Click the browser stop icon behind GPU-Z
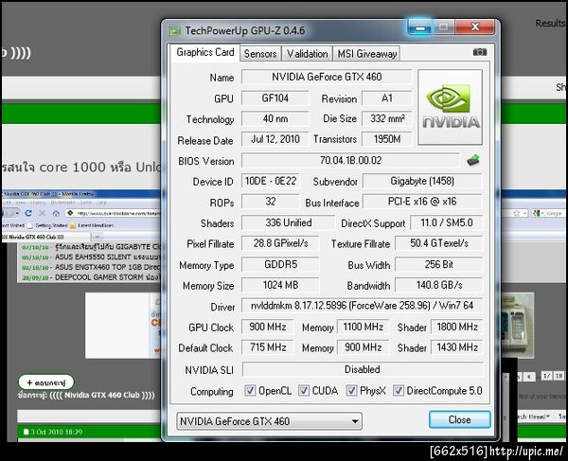Image resolution: width=568 pixels, height=461 pixels. [x=42, y=213]
